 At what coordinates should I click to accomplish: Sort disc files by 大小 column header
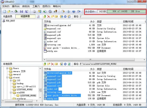(89, 22)
